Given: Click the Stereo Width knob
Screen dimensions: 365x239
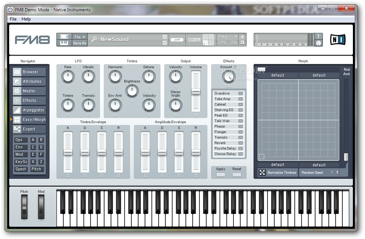Looking at the screenshot, I should [176, 105].
